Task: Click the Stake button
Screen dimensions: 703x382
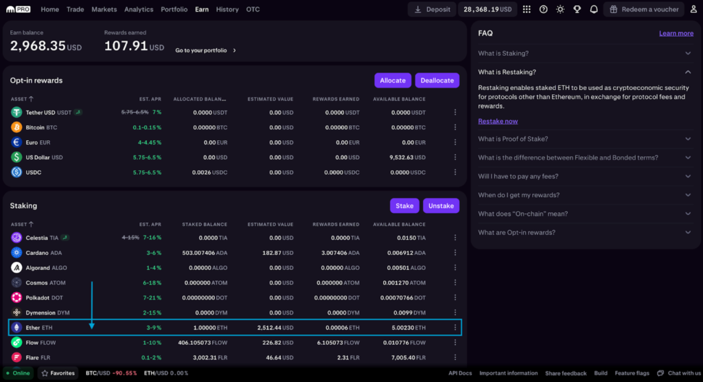Action: pos(404,205)
